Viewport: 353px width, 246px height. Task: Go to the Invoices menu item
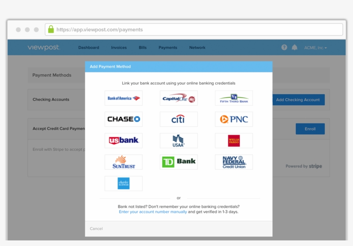pyautogui.click(x=119, y=47)
